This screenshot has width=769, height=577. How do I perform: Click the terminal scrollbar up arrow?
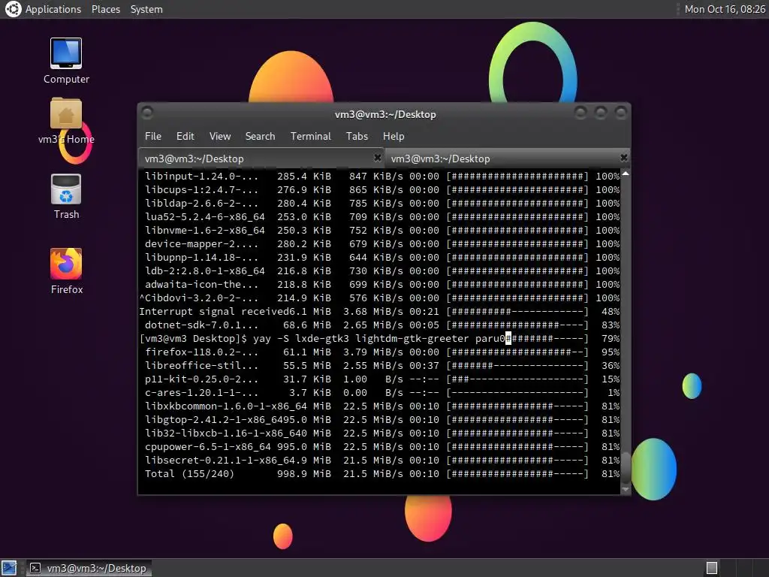(x=626, y=174)
